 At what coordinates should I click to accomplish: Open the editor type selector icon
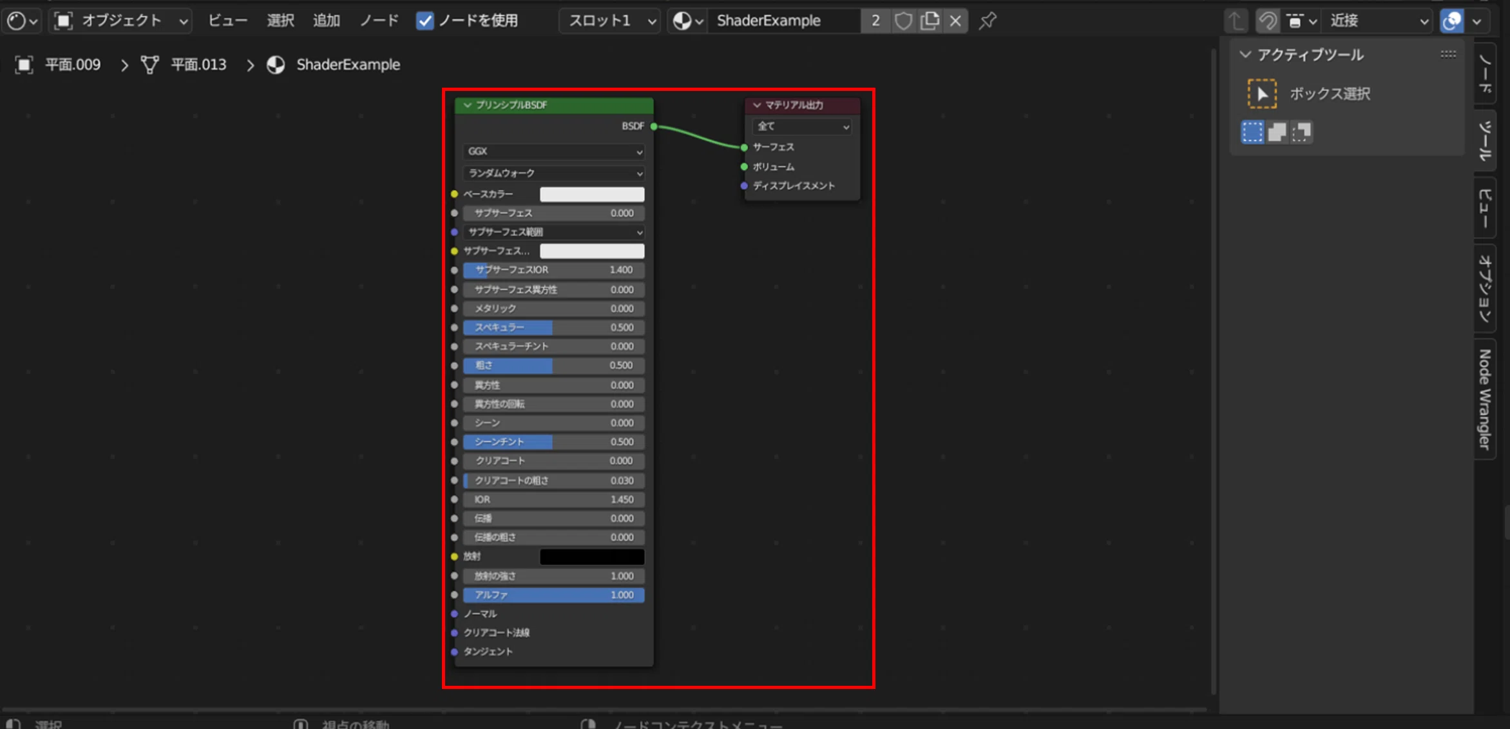coord(22,21)
